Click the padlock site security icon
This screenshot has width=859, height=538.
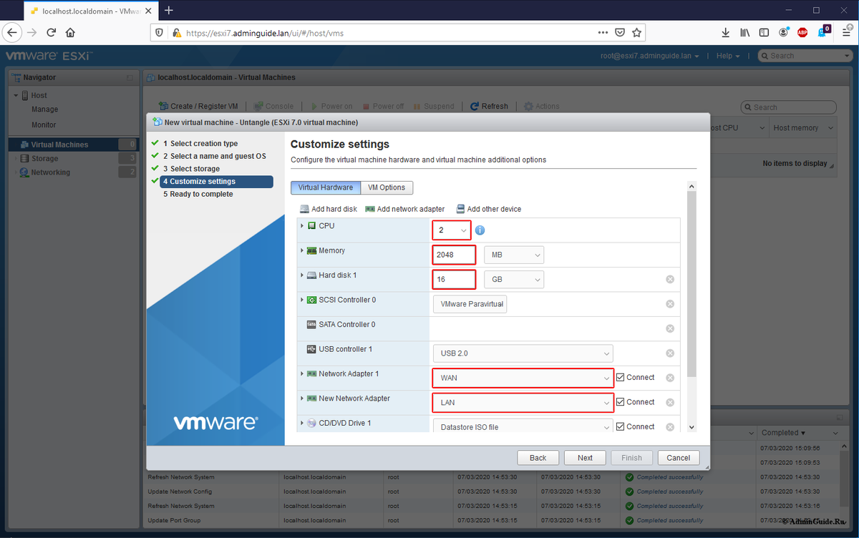tap(176, 32)
